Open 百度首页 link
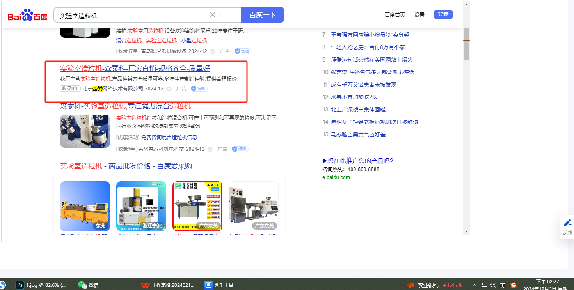The image size is (574, 290). tap(395, 15)
